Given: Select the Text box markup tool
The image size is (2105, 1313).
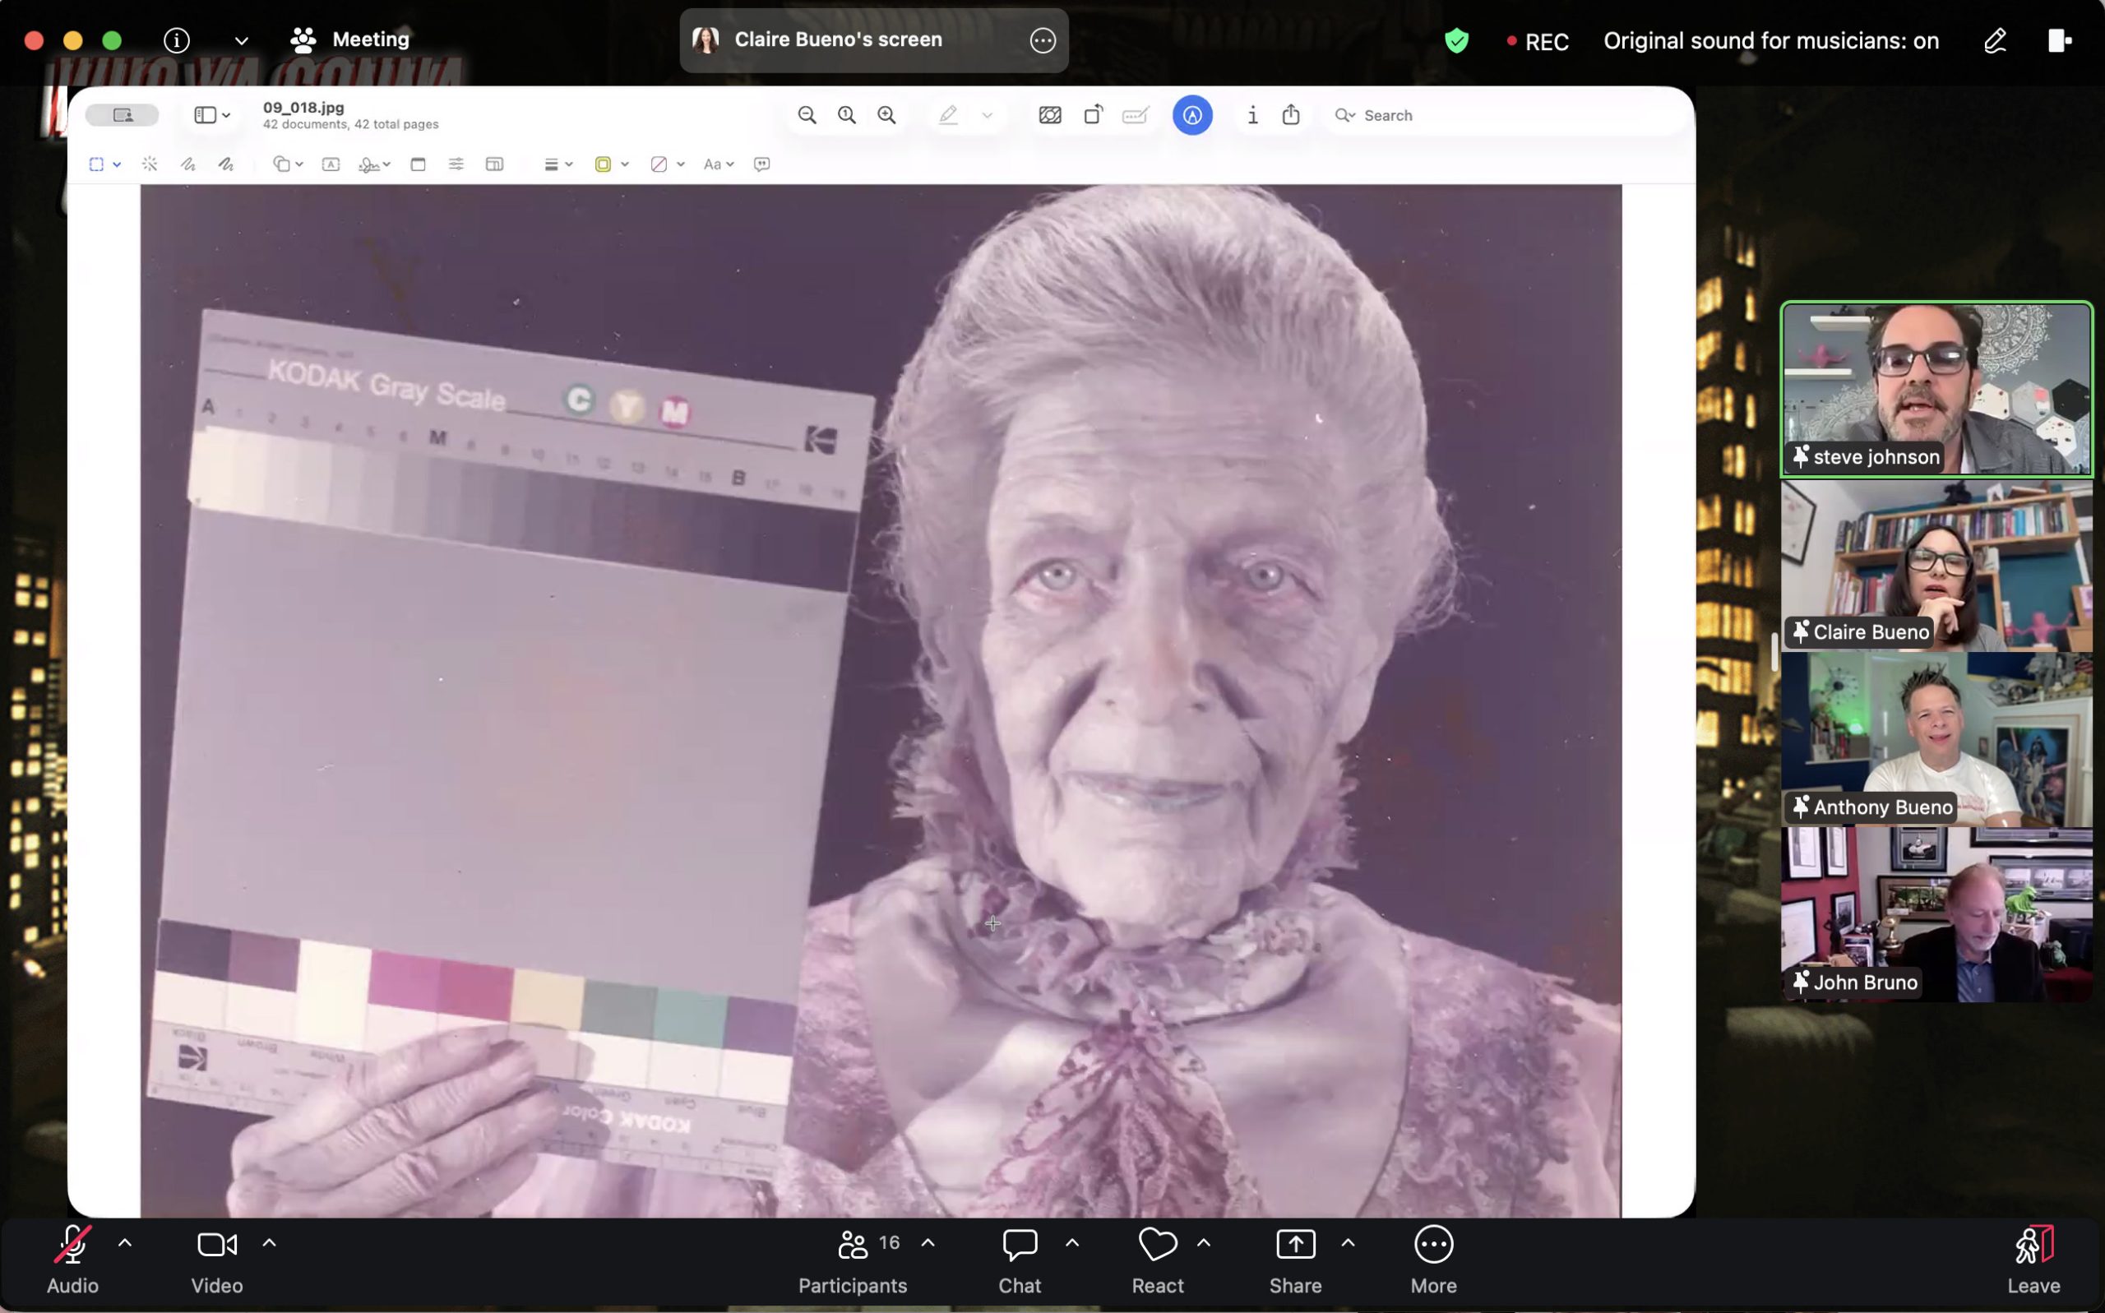Looking at the screenshot, I should point(331,164).
